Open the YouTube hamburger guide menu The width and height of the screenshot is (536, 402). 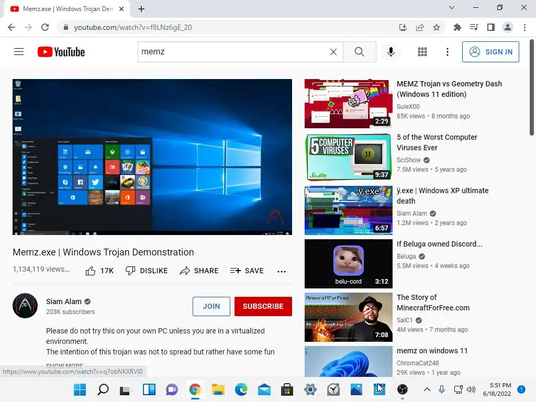(x=19, y=52)
